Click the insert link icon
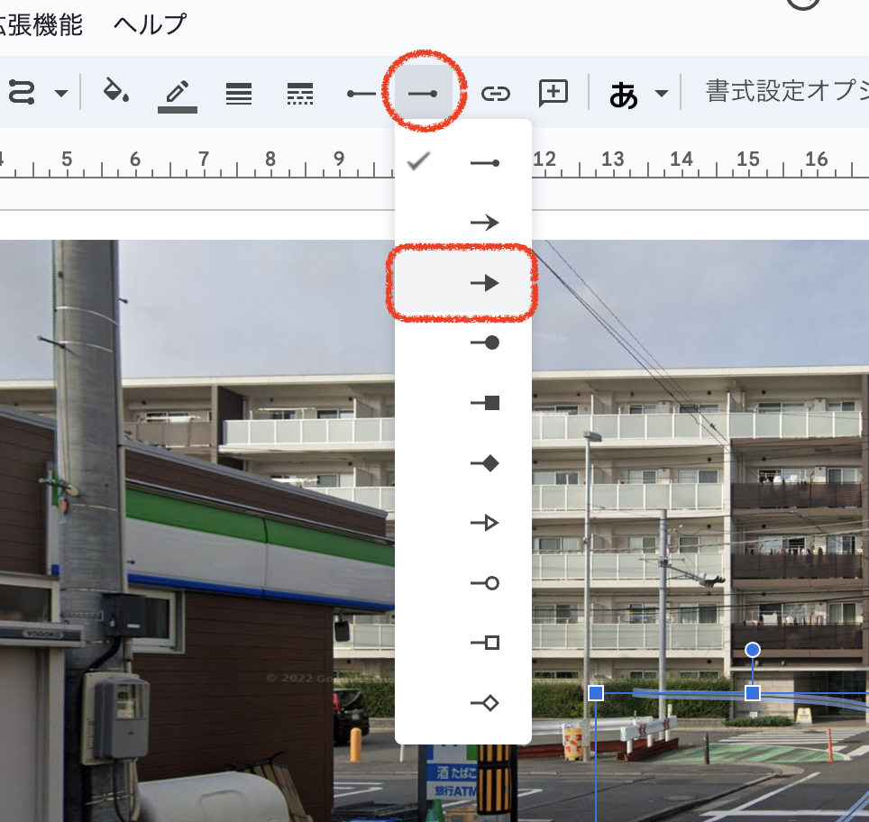 click(x=495, y=93)
